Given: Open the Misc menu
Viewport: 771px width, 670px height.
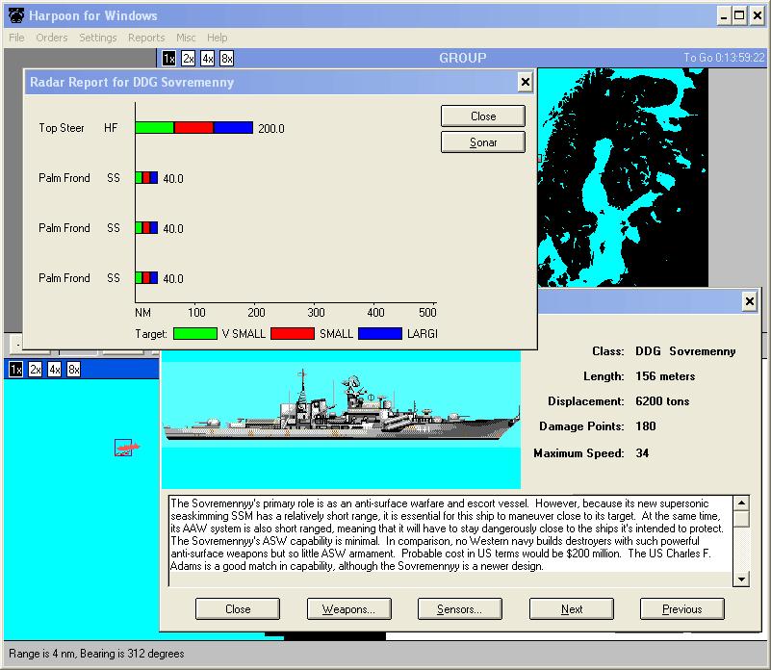Looking at the screenshot, I should point(186,38).
